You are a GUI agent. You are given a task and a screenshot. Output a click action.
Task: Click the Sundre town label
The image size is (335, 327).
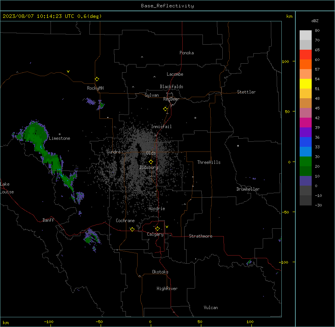113,152
